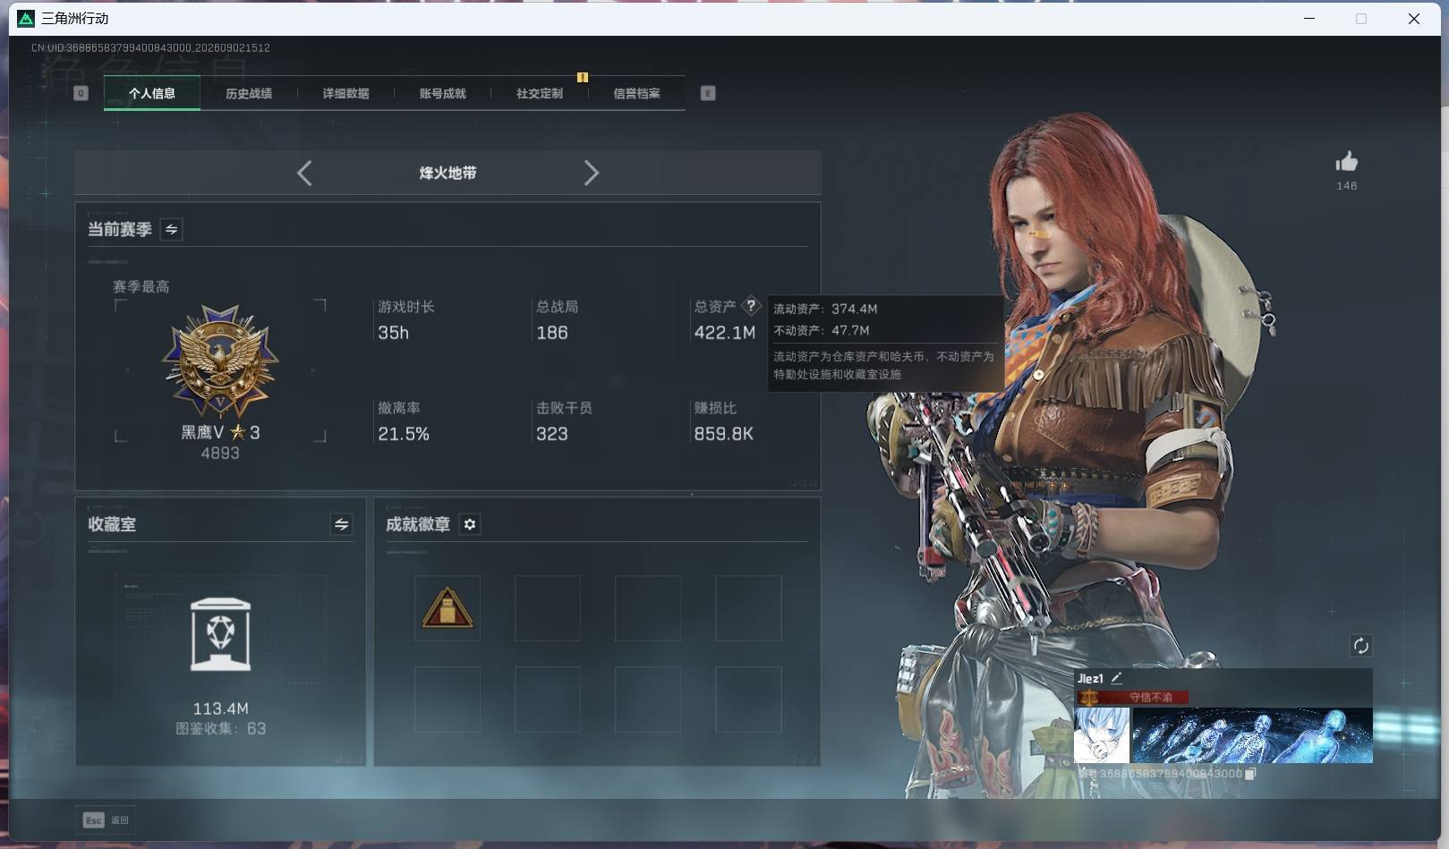Screen dimensions: 1449x849
Task: Click the rotate character refresh icon
Action: point(1360,646)
